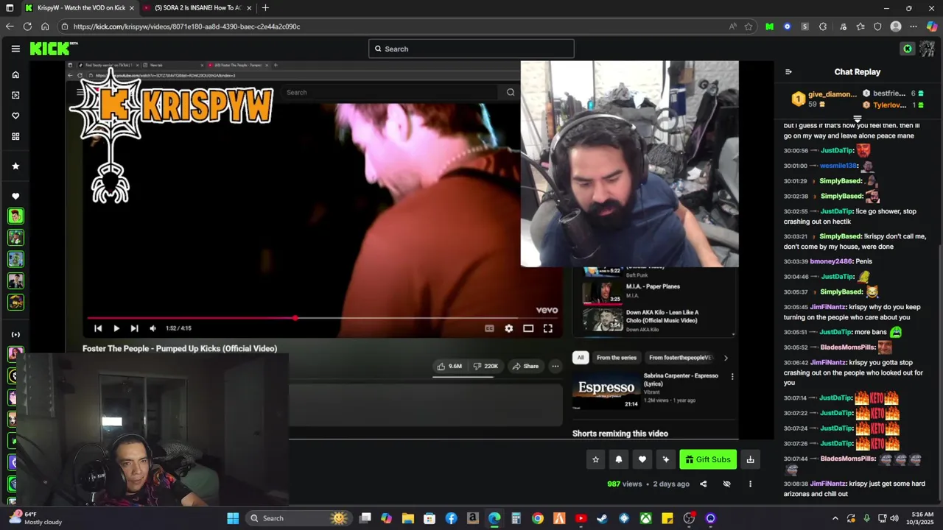The height and width of the screenshot is (530, 943).
Task: Open Espresso video thumbnail
Action: click(x=606, y=390)
